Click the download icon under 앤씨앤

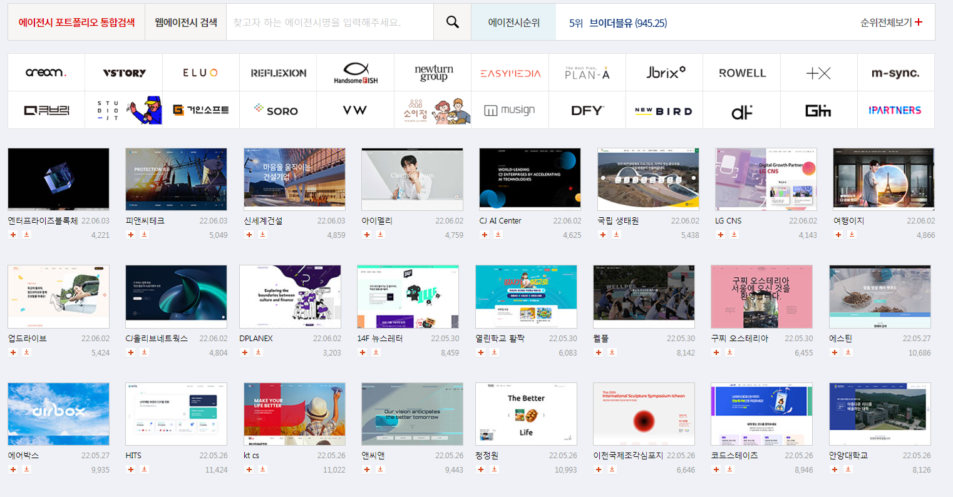[x=380, y=469]
